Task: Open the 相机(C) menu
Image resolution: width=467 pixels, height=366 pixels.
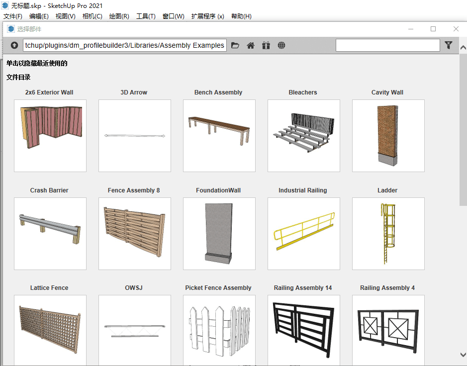Action: [x=92, y=16]
